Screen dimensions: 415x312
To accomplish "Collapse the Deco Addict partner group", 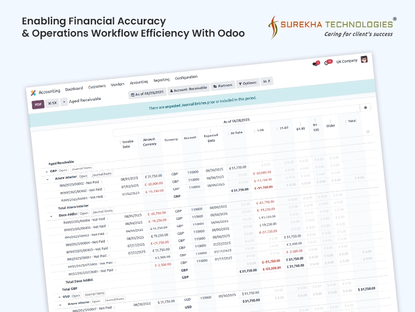I will [x=52, y=217].
